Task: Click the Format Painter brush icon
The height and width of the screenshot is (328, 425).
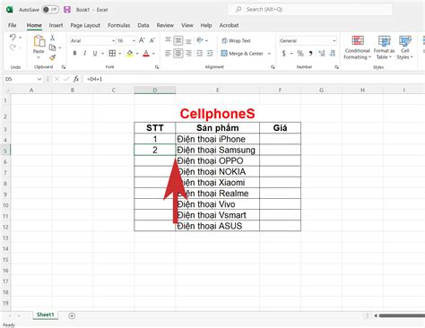Action: tap(52, 57)
